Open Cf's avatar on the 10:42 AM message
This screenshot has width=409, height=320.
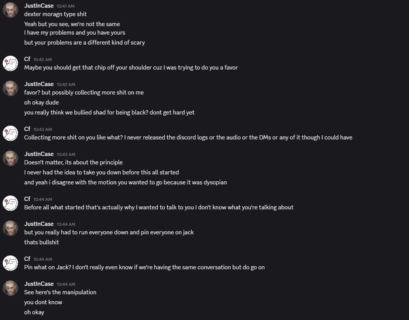[x=10, y=63]
